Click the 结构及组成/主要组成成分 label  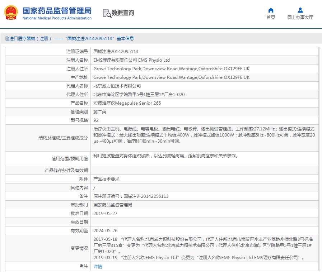[63, 138]
